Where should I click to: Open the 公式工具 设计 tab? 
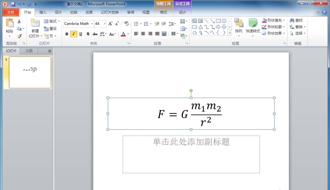pos(182,12)
